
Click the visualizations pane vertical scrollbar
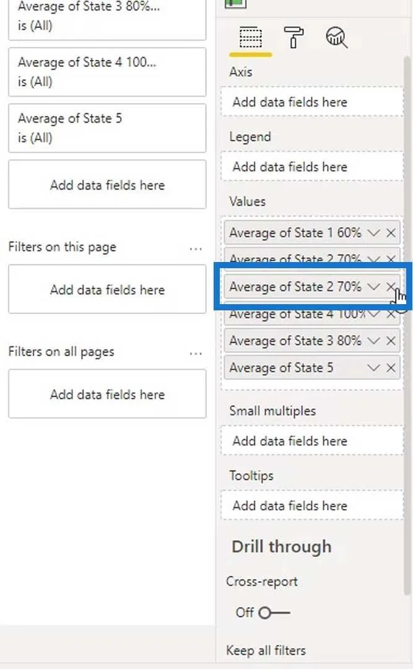tap(407, 324)
